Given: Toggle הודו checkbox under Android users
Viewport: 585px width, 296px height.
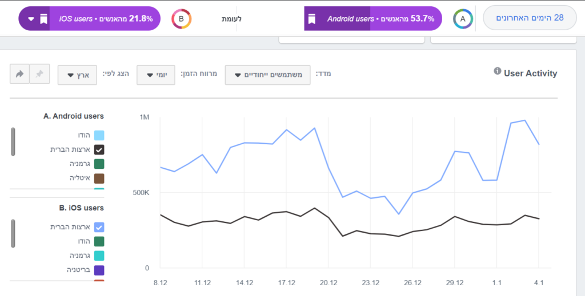Looking at the screenshot, I should pyautogui.click(x=99, y=135).
